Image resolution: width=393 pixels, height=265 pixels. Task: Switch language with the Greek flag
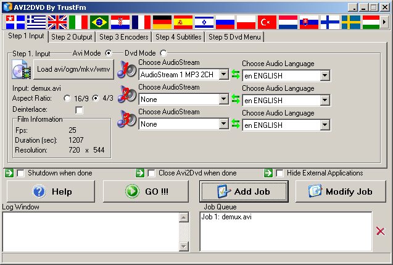coord(36,22)
